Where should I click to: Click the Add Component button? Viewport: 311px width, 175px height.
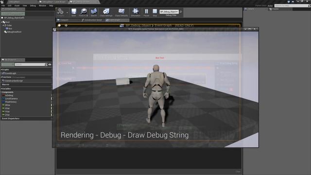13,14
